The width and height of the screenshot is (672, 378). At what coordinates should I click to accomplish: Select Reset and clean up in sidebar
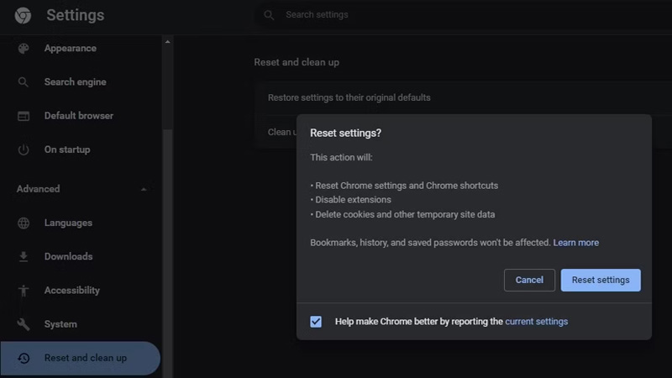(x=81, y=358)
